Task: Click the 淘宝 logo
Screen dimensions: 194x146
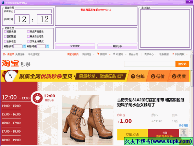Action: (10, 63)
